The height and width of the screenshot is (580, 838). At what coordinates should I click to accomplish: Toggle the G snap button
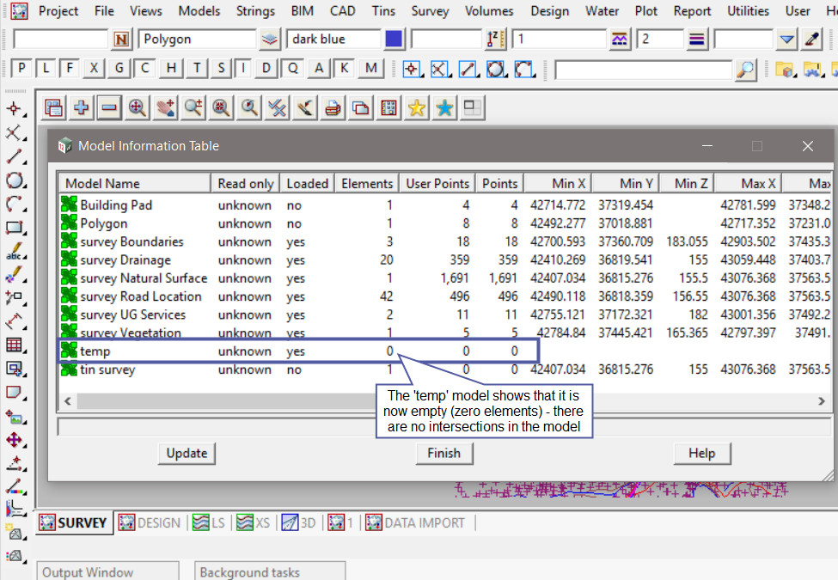click(x=119, y=69)
